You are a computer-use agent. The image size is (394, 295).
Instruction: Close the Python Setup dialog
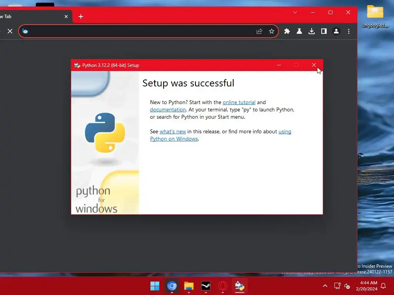tap(314, 65)
